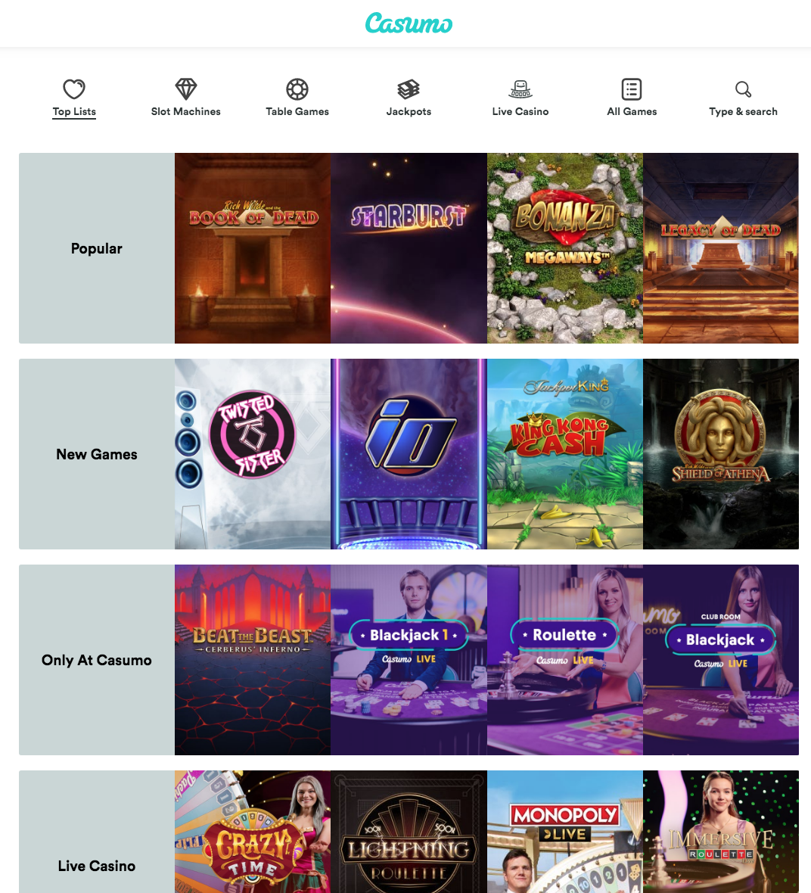Open the Jackpots cash stack icon
Screen dimensions: 811x893
click(x=409, y=89)
